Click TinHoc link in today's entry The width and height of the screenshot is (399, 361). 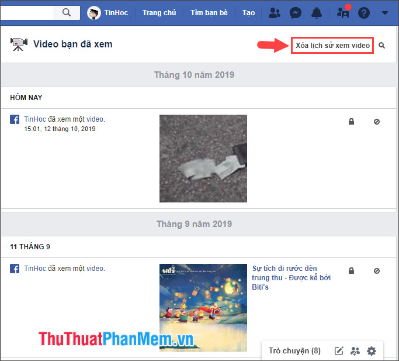click(x=35, y=119)
